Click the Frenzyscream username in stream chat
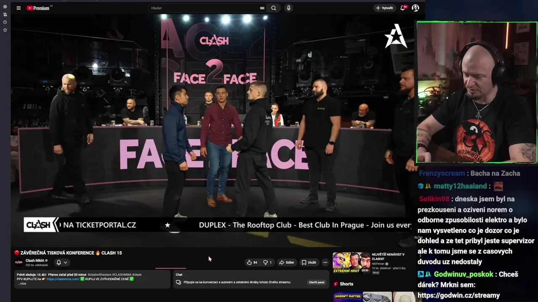This screenshot has width=538, height=302. click(442, 173)
